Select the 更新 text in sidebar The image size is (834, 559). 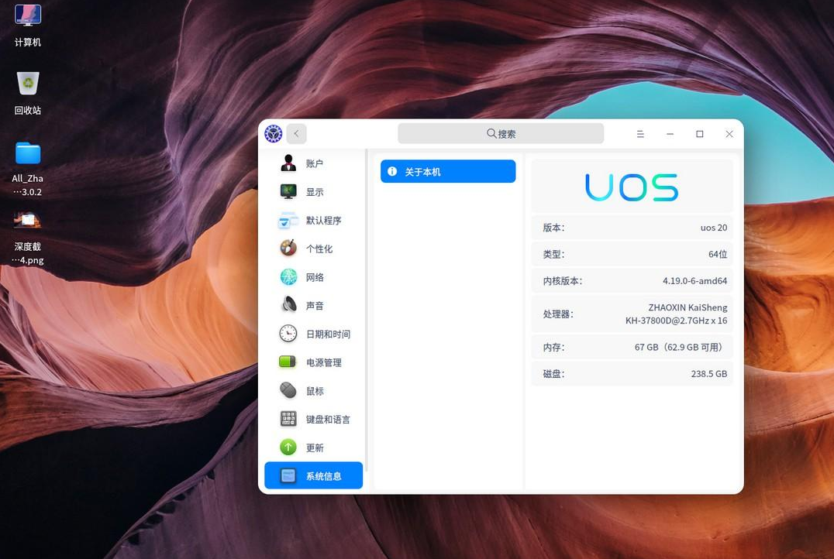[315, 448]
